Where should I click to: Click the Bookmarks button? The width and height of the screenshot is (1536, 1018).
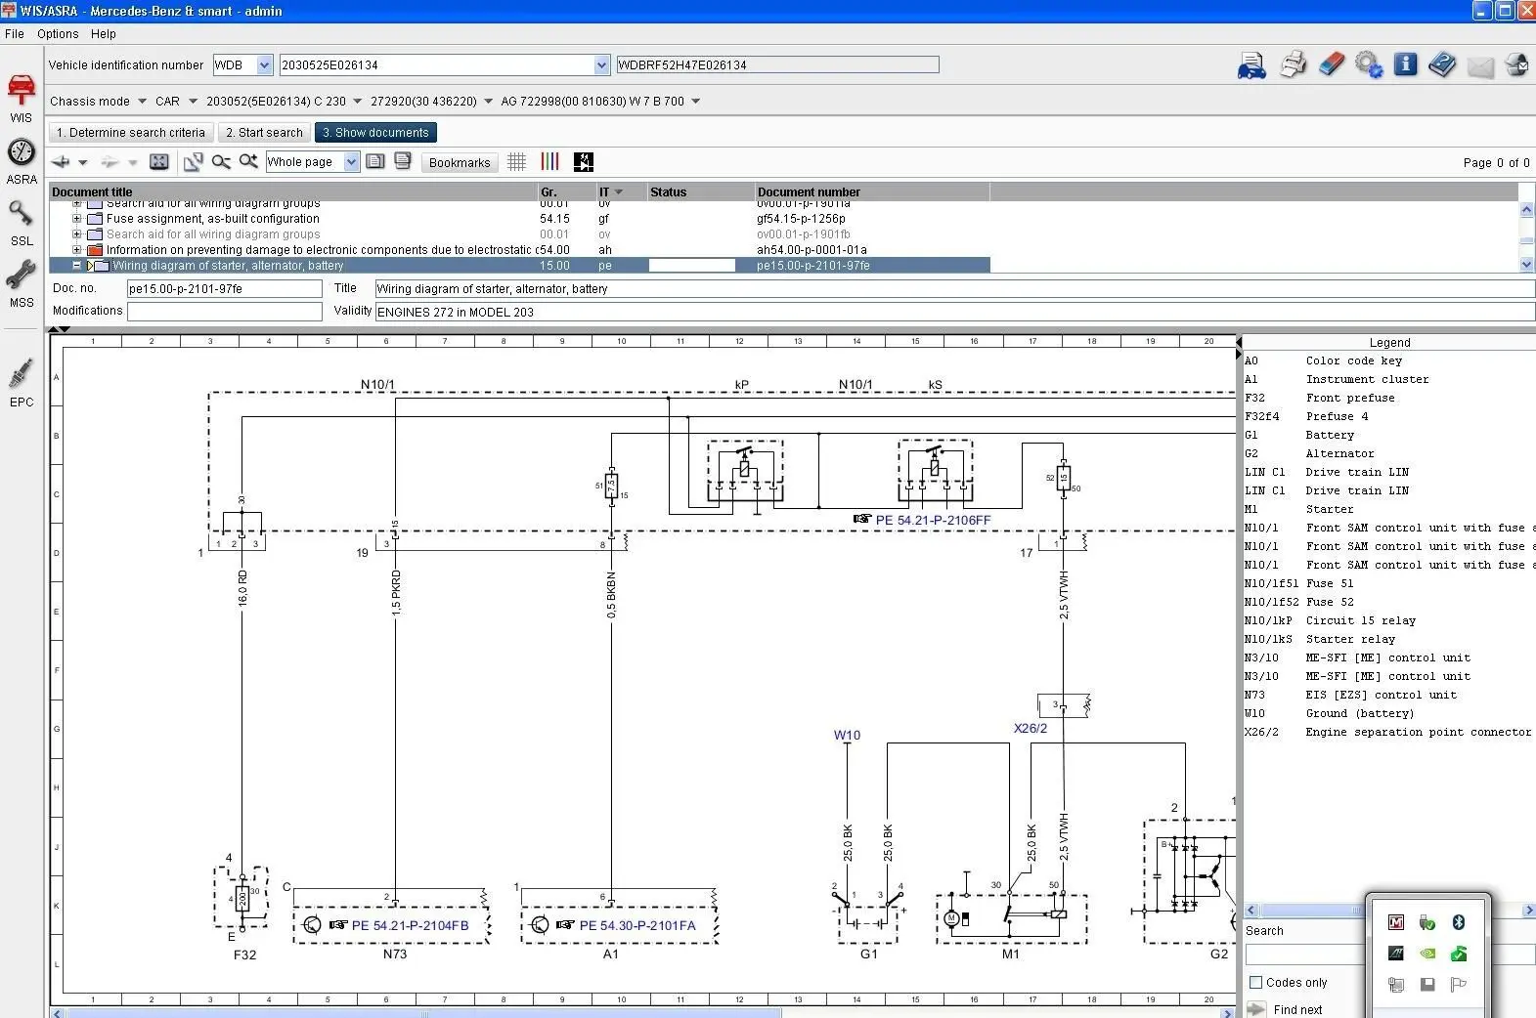pos(459,163)
